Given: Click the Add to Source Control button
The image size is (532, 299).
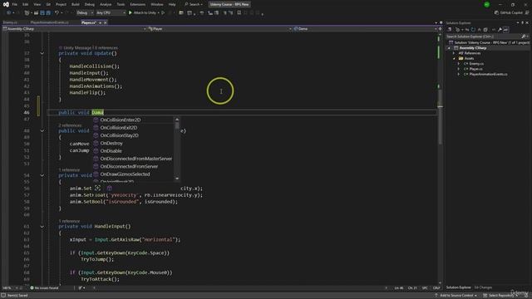Looking at the screenshot, I should [x=456, y=296].
